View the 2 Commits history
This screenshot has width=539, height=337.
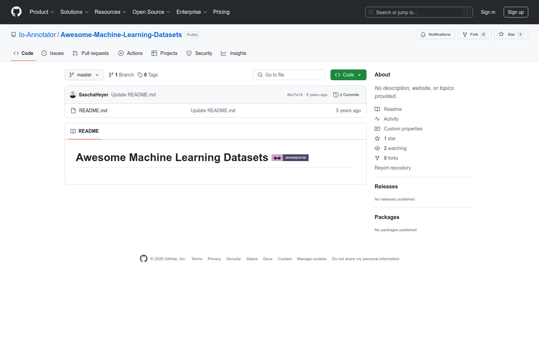tap(346, 95)
